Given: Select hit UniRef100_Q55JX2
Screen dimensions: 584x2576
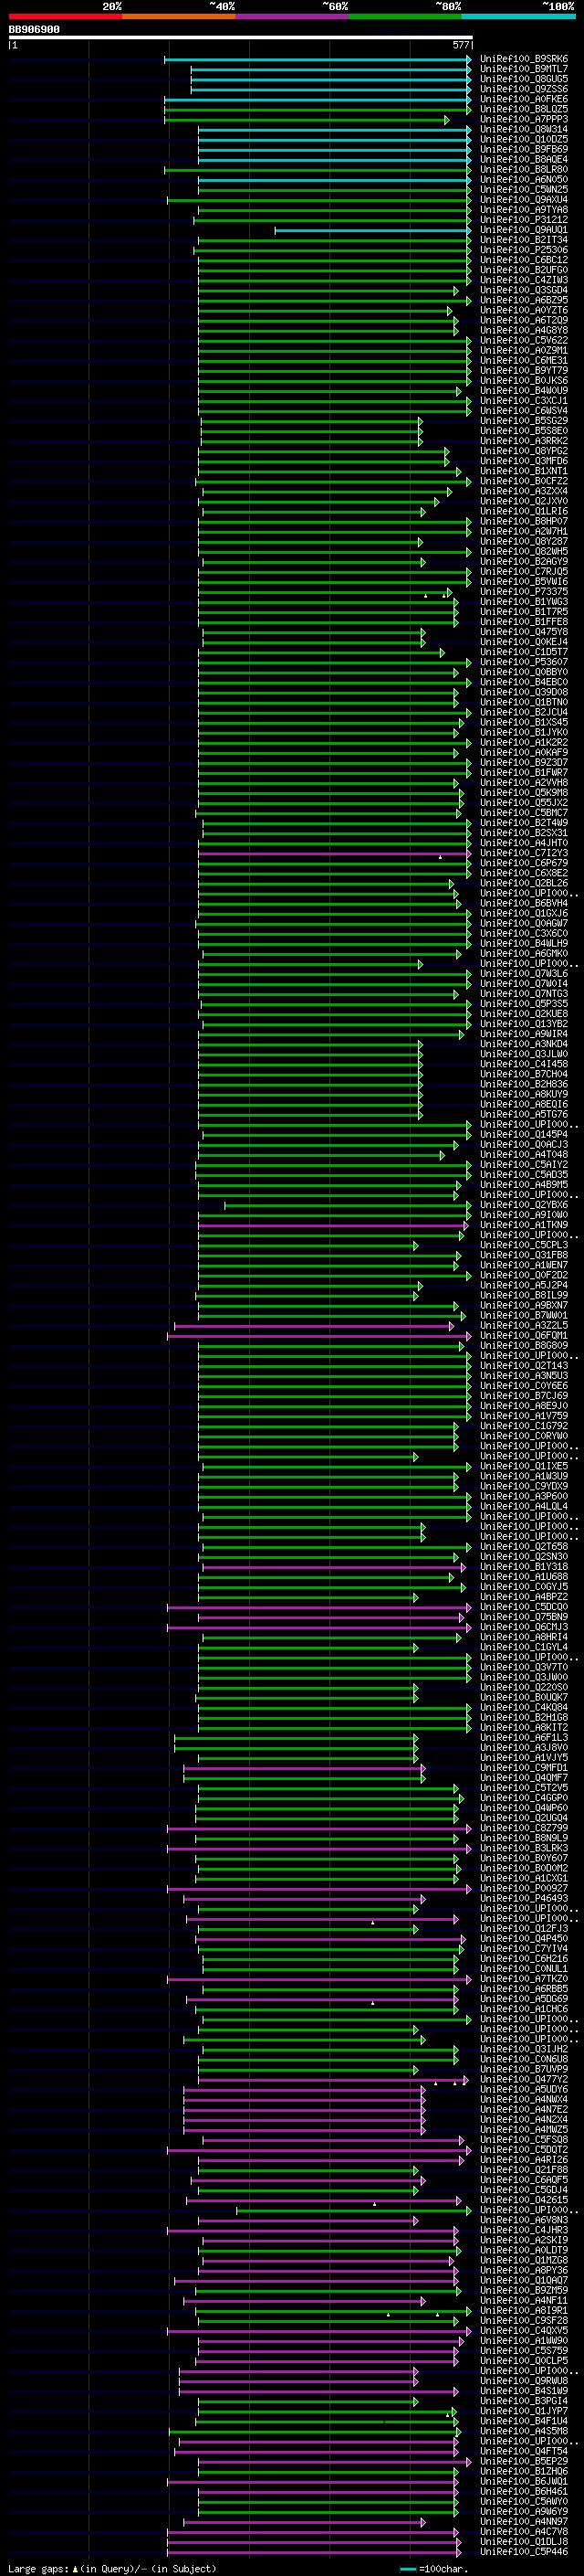Looking at the screenshot, I should click(x=523, y=802).
